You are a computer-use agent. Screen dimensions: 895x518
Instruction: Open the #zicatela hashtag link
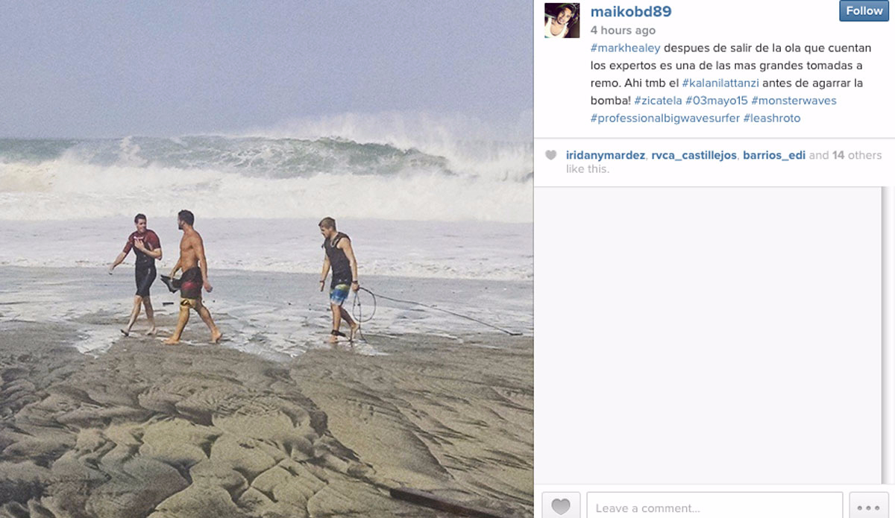pos(656,101)
